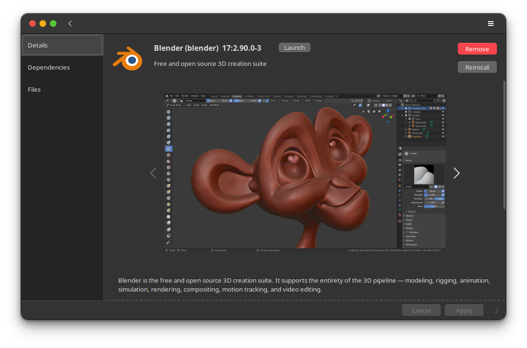
Task: Switch to the Details tab
Action: (x=62, y=45)
